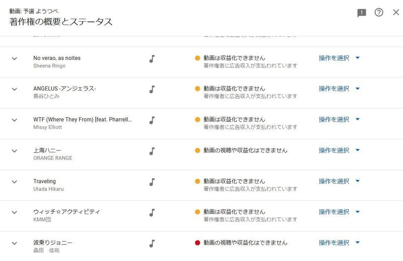
Task: Expand the No verao, as noites claim row
Action: tap(15, 59)
